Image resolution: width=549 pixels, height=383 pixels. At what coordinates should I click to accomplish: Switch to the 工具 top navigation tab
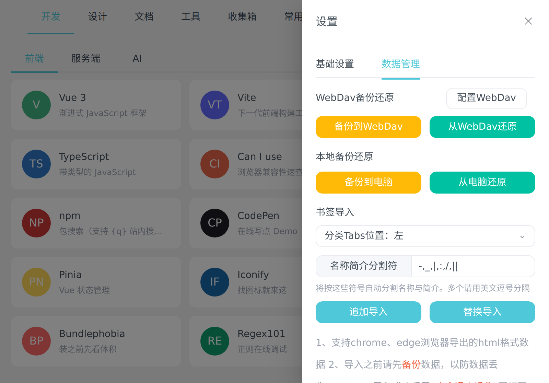pos(191,16)
